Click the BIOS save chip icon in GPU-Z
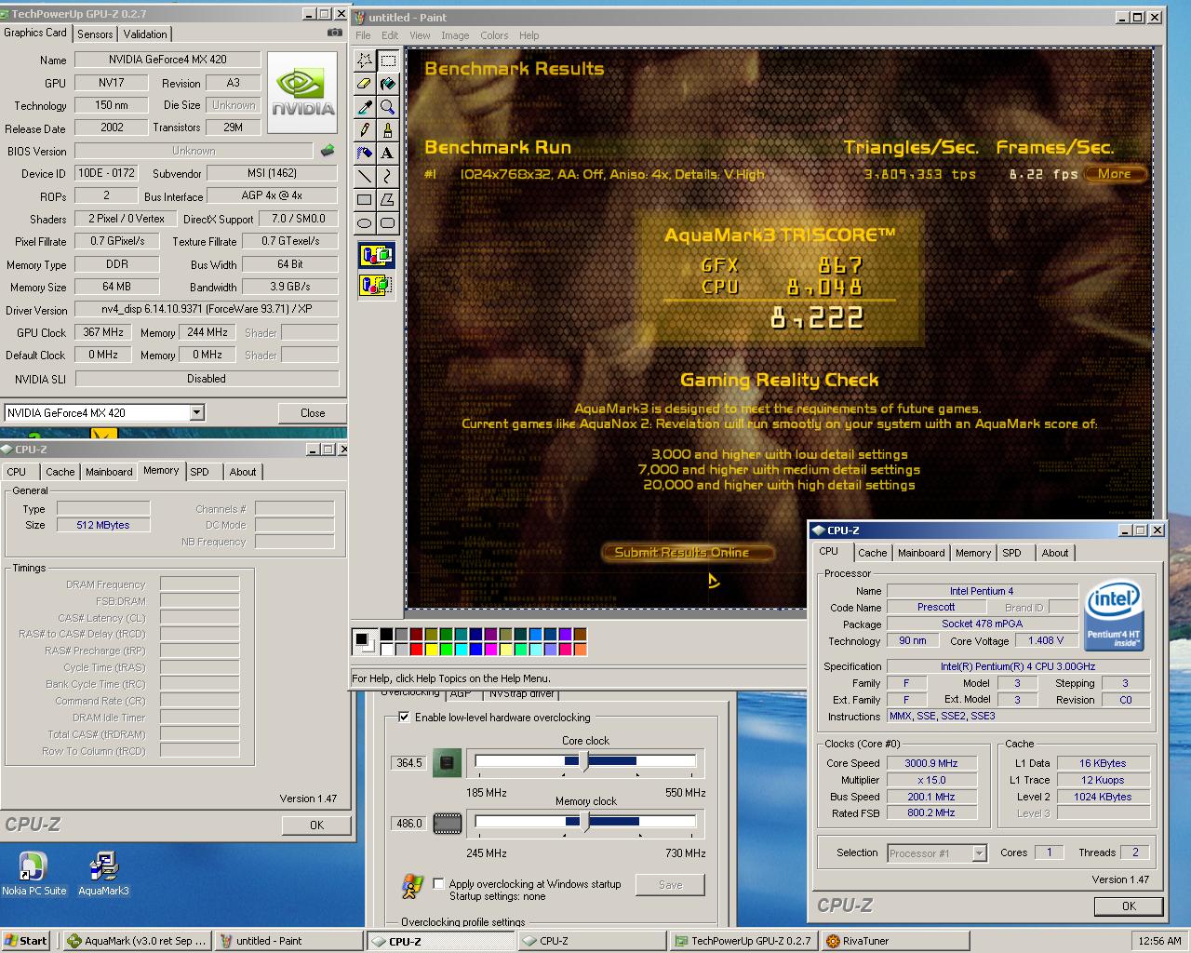The width and height of the screenshot is (1191, 953). coord(328,151)
